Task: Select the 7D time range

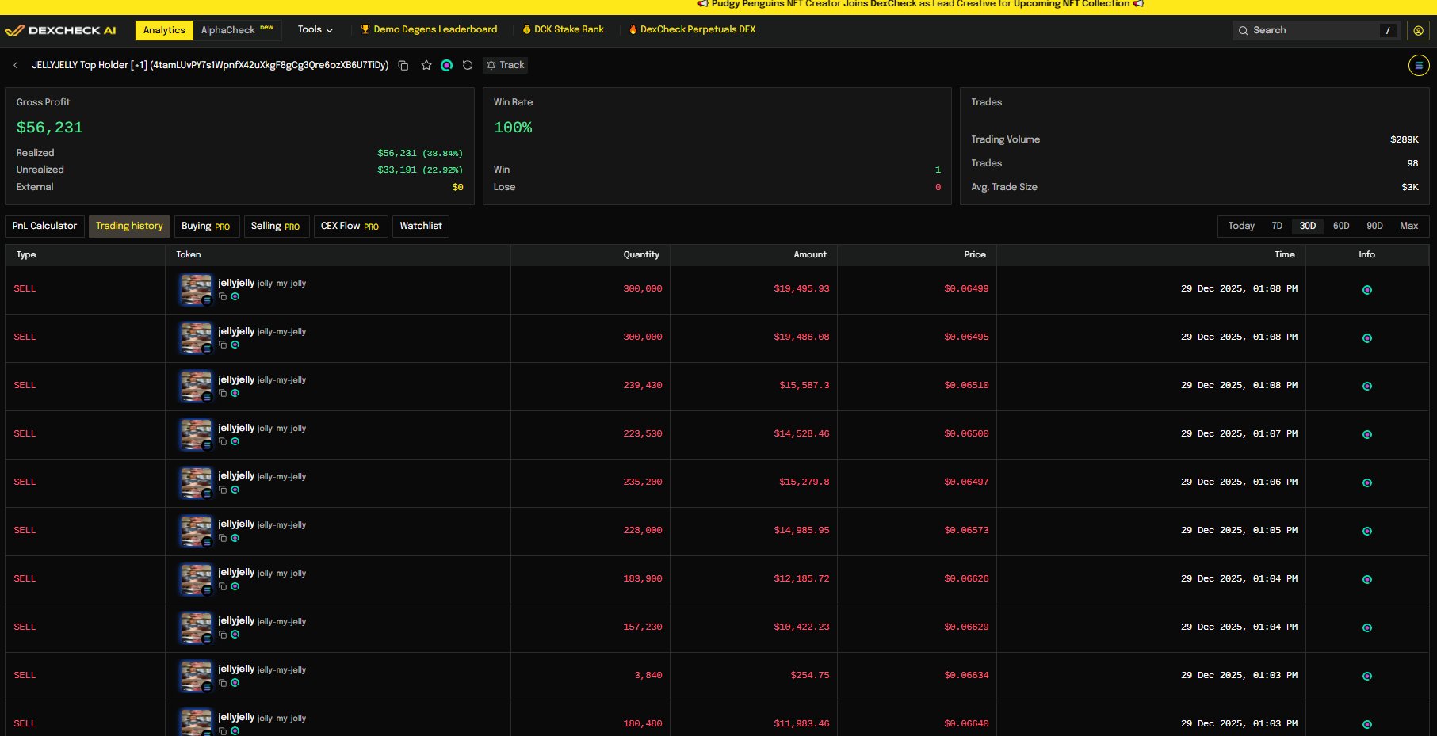Action: coord(1277,227)
